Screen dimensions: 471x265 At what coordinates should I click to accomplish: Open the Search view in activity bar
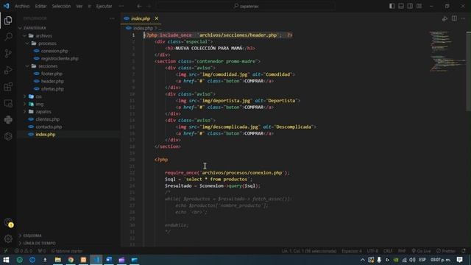click(x=8, y=37)
